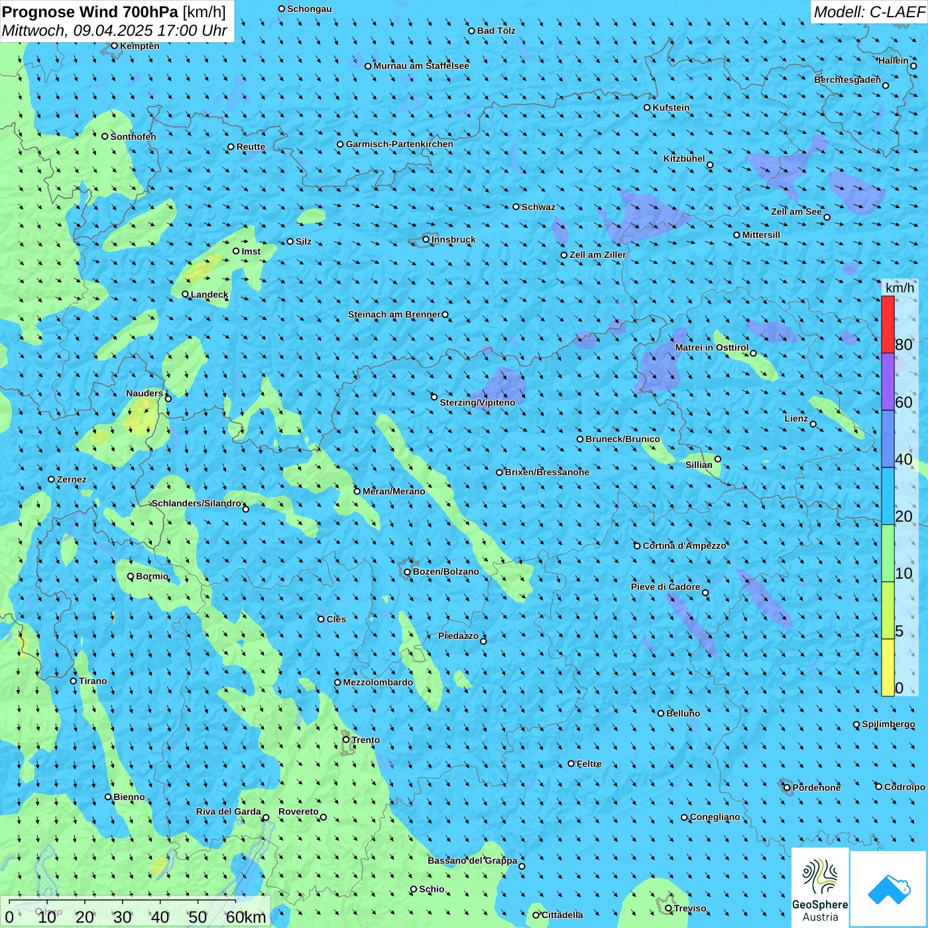Click the 'Murnau am Staffelsee' label
928x928 pixels.
coord(421,66)
